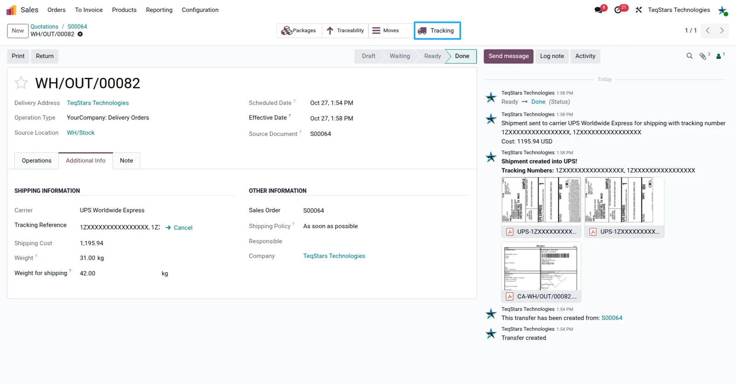736x384 pixels.
Task: Open Quotations breadcrumb link
Action: click(44, 27)
